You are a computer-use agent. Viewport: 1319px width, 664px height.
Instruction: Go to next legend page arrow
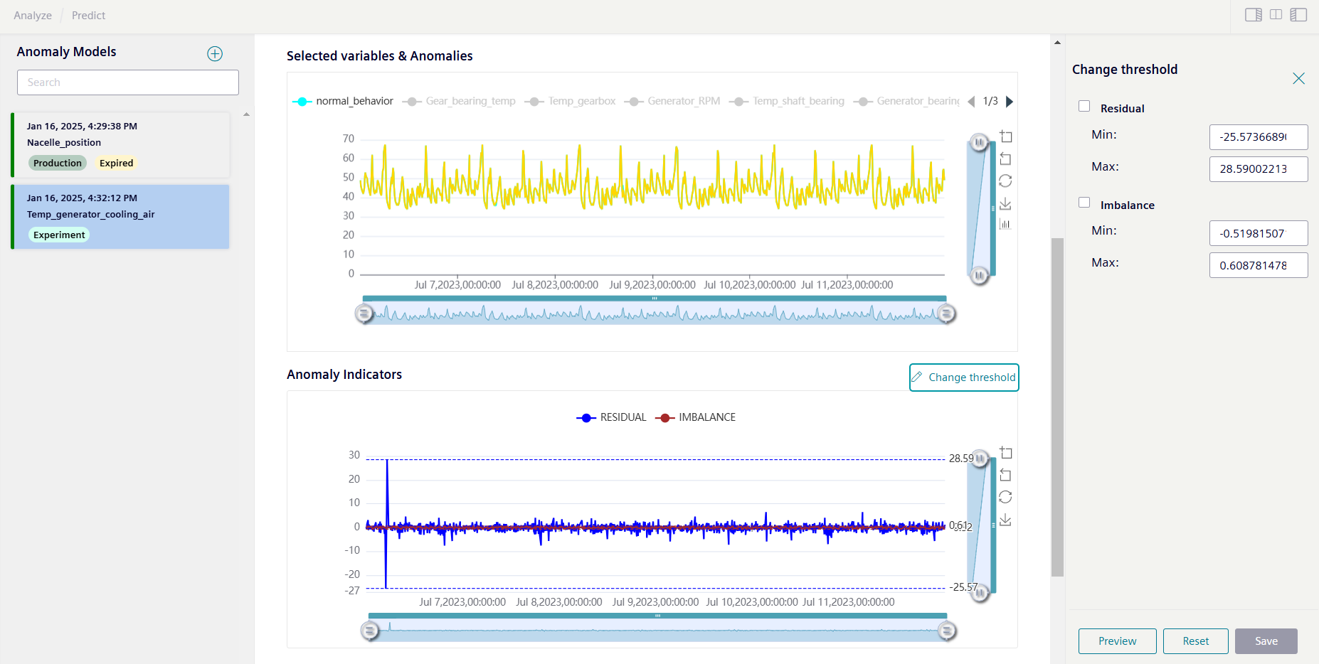point(1010,102)
